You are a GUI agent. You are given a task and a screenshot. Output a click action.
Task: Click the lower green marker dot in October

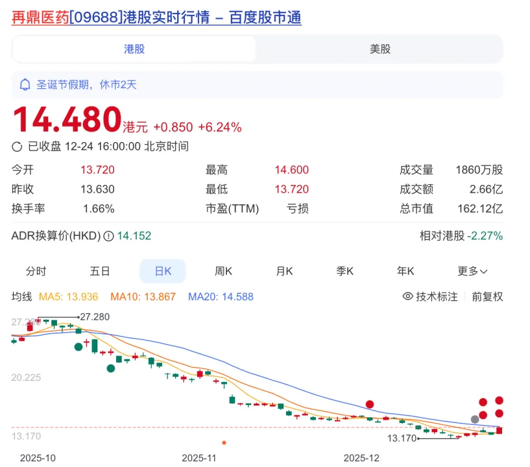111,368
